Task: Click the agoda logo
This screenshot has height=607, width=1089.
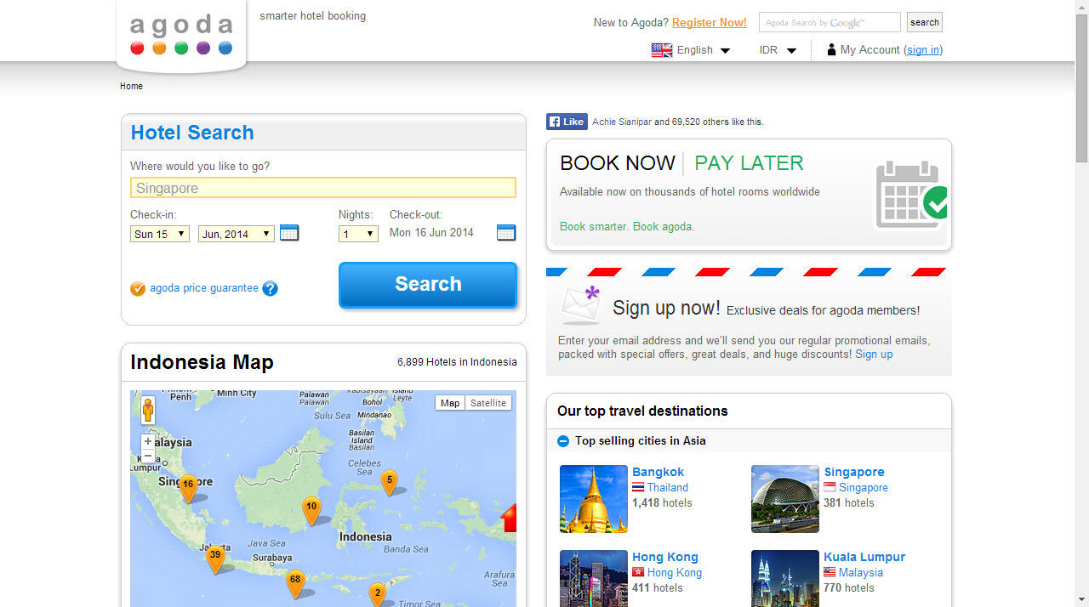Action: coord(181,35)
